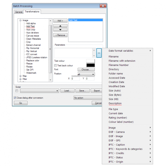Screen dimensions: 167x168
Task: Click the X position input field
Action: pos(75,79)
